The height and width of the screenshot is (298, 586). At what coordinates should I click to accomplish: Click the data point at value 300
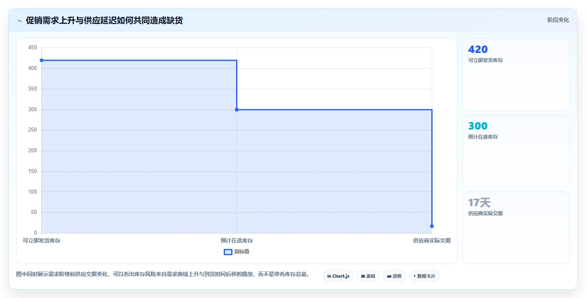[237, 110]
